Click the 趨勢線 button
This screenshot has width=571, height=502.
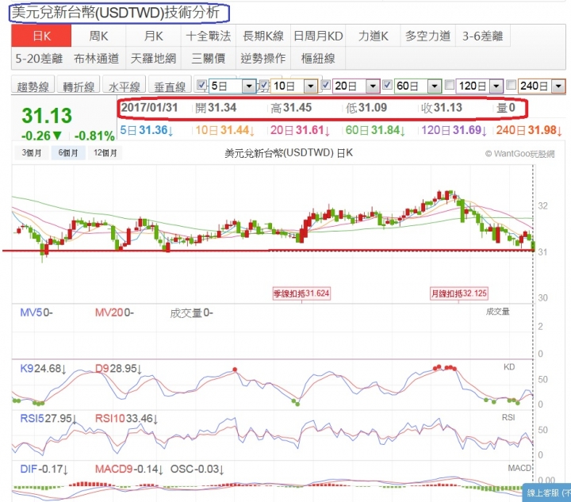point(33,86)
